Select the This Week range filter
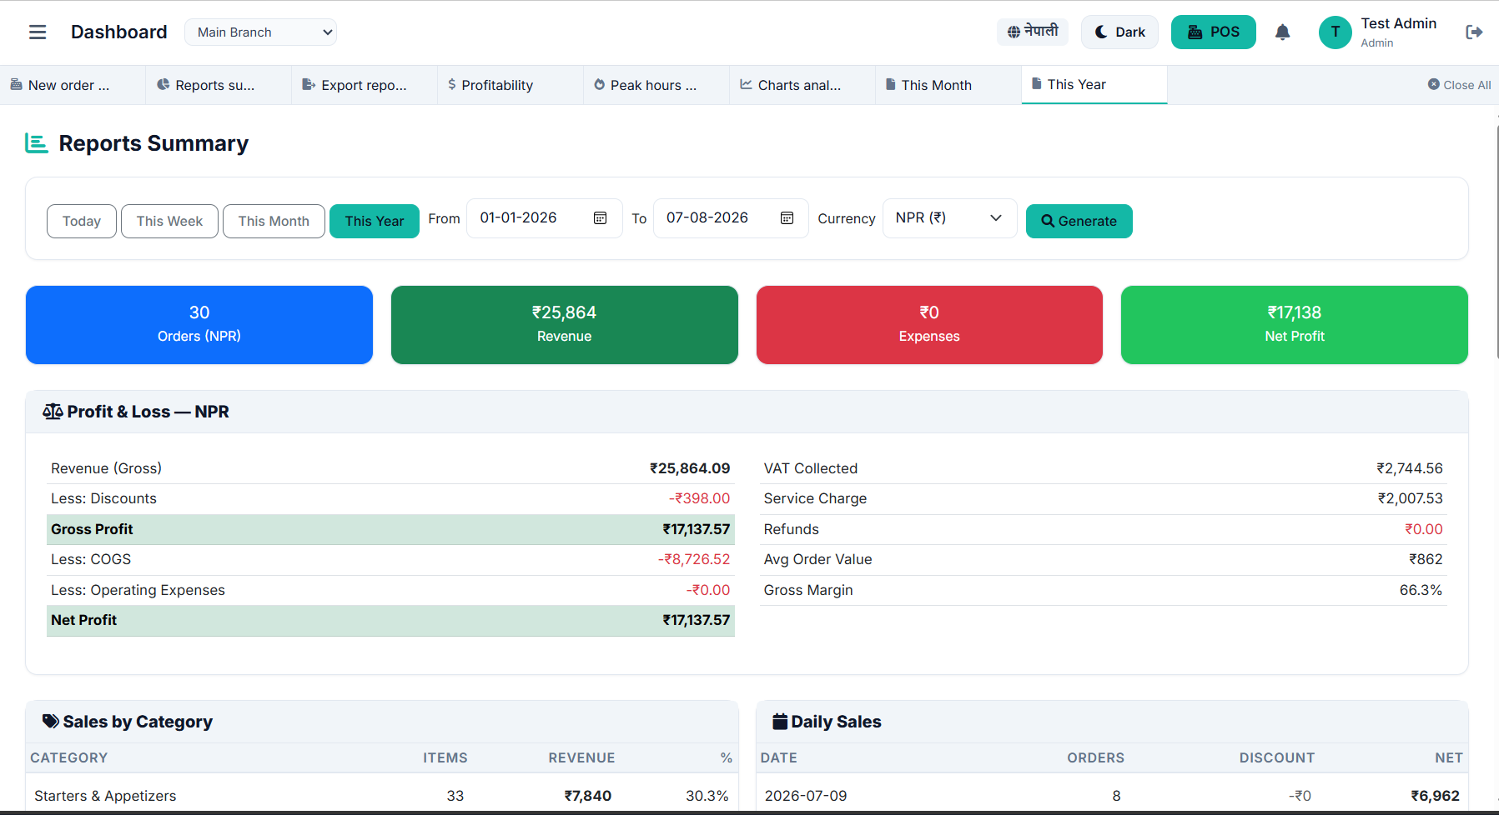The image size is (1499, 815). pos(169,222)
